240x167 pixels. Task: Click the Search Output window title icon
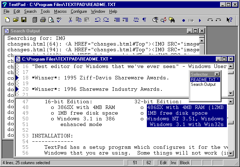click(7, 31)
